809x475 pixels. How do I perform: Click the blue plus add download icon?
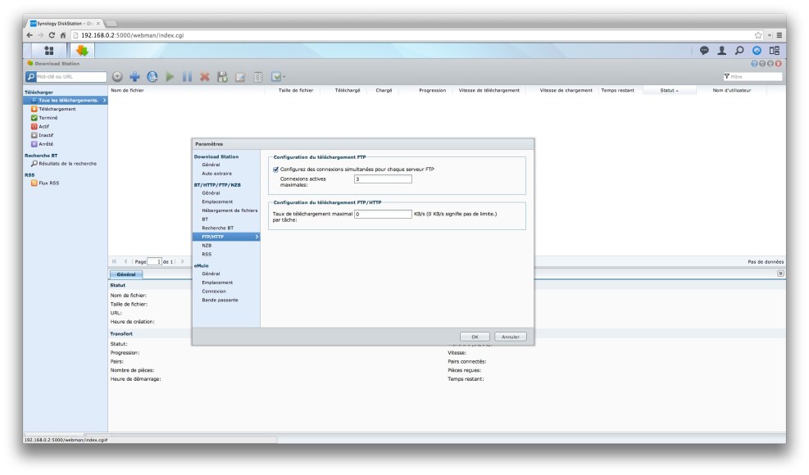pos(135,76)
